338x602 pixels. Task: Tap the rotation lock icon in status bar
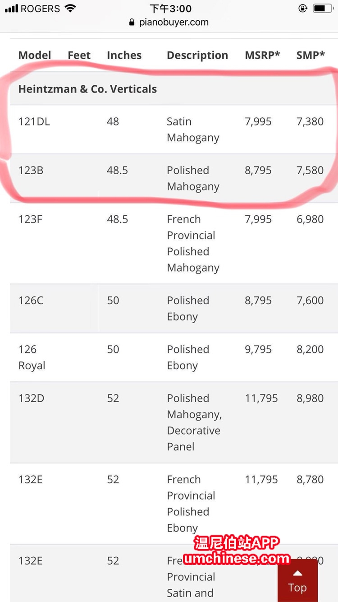(303, 8)
